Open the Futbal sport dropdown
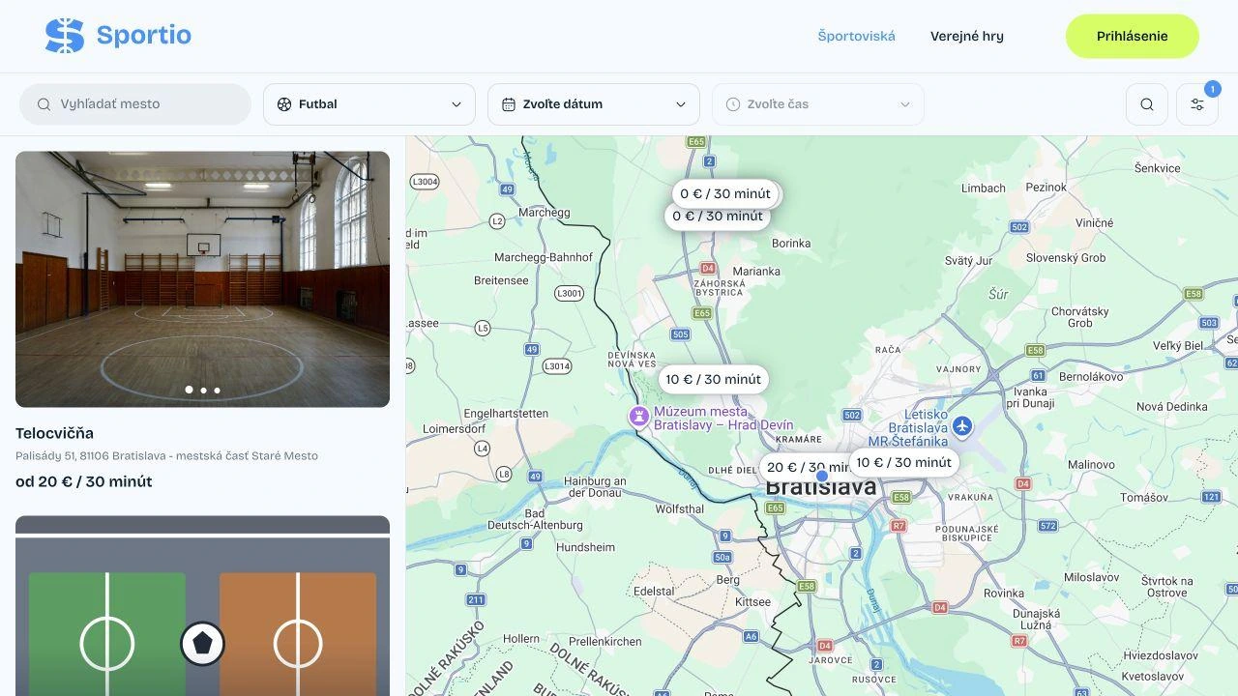This screenshot has width=1238, height=696. point(369,104)
